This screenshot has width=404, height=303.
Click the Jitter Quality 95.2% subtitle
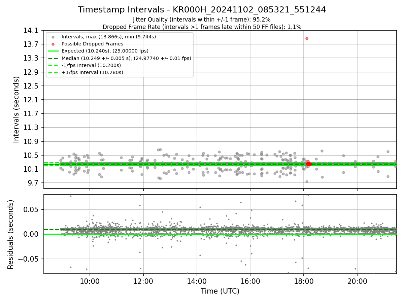[202, 20]
